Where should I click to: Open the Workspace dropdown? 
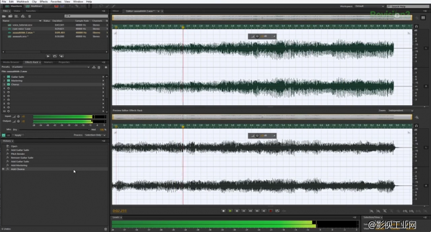pyautogui.click(x=369, y=6)
